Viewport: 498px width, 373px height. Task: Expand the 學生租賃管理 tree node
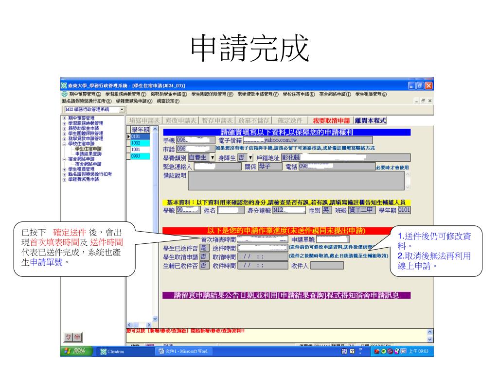64,170
